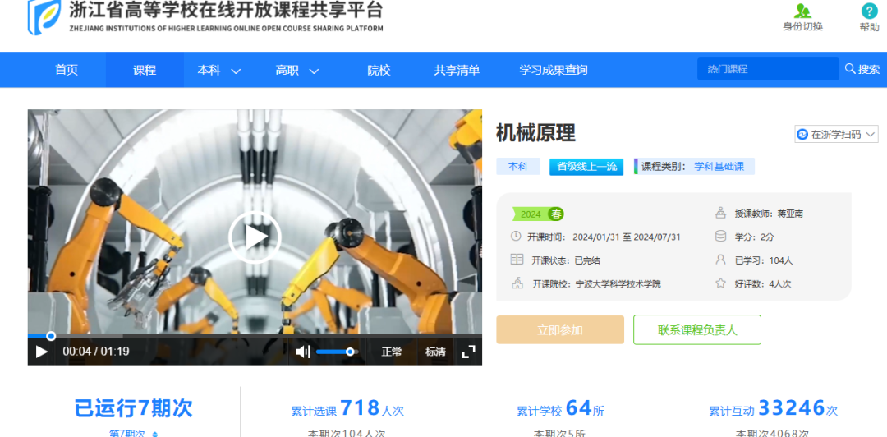Screen dimensions: 887x437
Task: Open the 标清 video quality selector
Action: pyautogui.click(x=435, y=352)
